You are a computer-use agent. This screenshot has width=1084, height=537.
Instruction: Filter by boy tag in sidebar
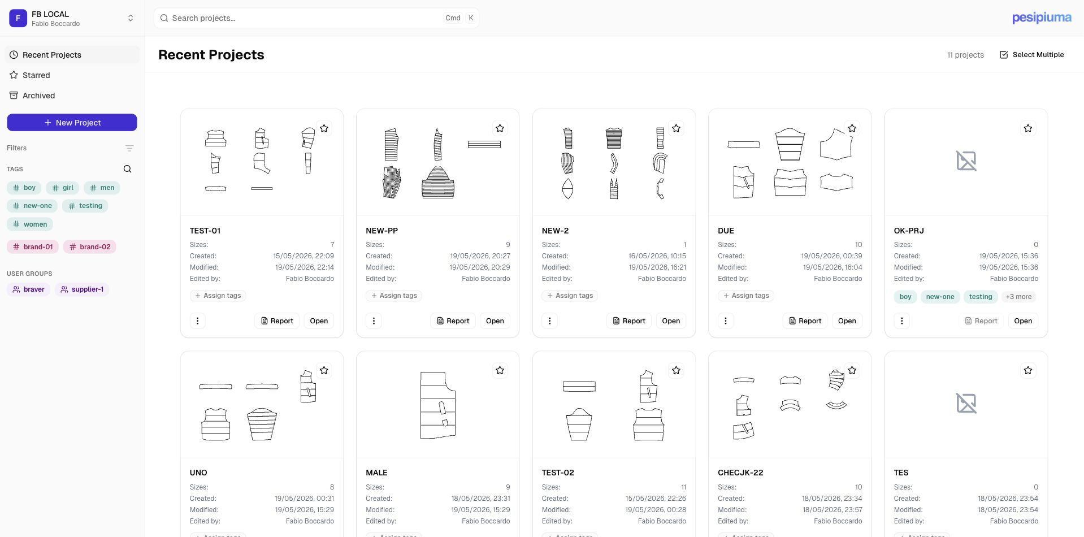point(24,188)
